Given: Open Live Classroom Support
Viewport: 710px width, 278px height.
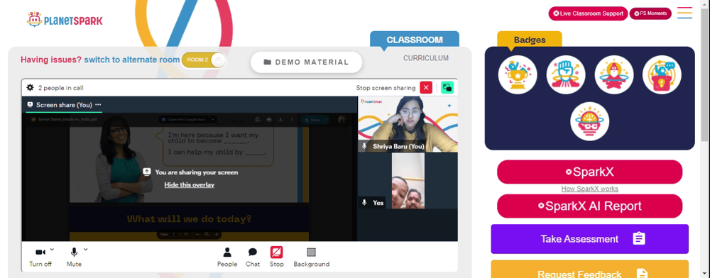Looking at the screenshot, I should click(588, 13).
